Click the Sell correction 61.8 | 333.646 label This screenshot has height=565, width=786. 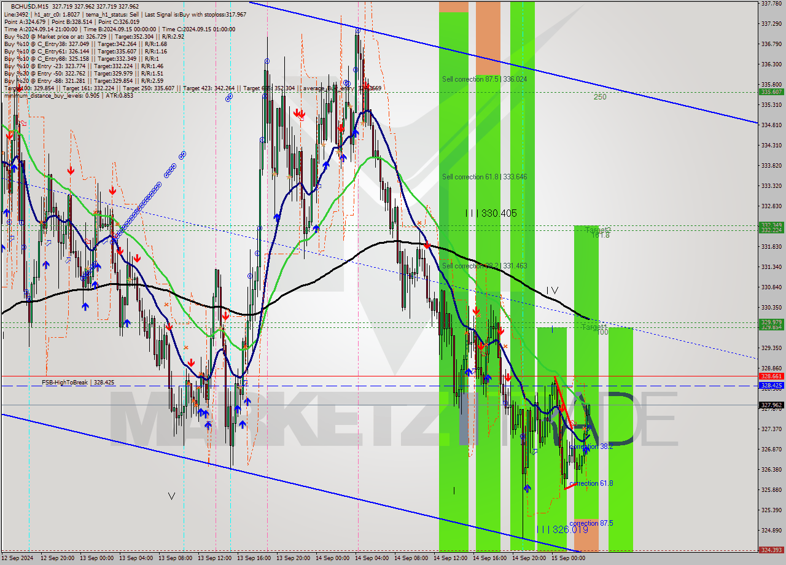coord(484,177)
